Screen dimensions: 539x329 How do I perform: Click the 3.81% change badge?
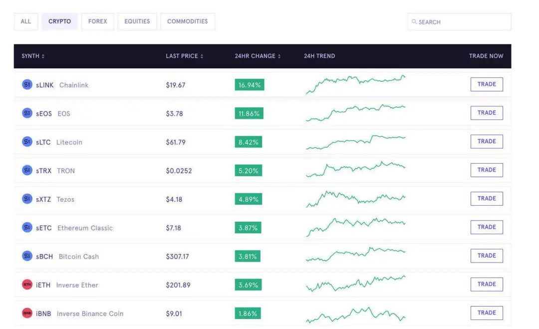click(x=248, y=256)
